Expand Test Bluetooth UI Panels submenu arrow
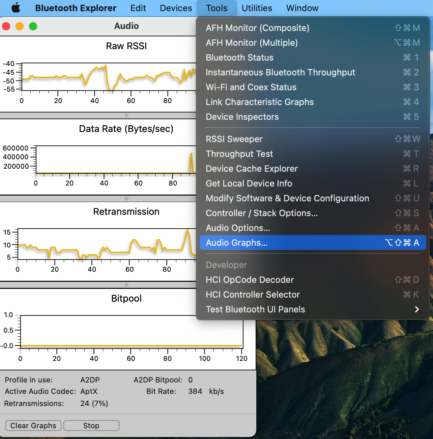Image resolution: width=433 pixels, height=439 pixels. pos(417,309)
